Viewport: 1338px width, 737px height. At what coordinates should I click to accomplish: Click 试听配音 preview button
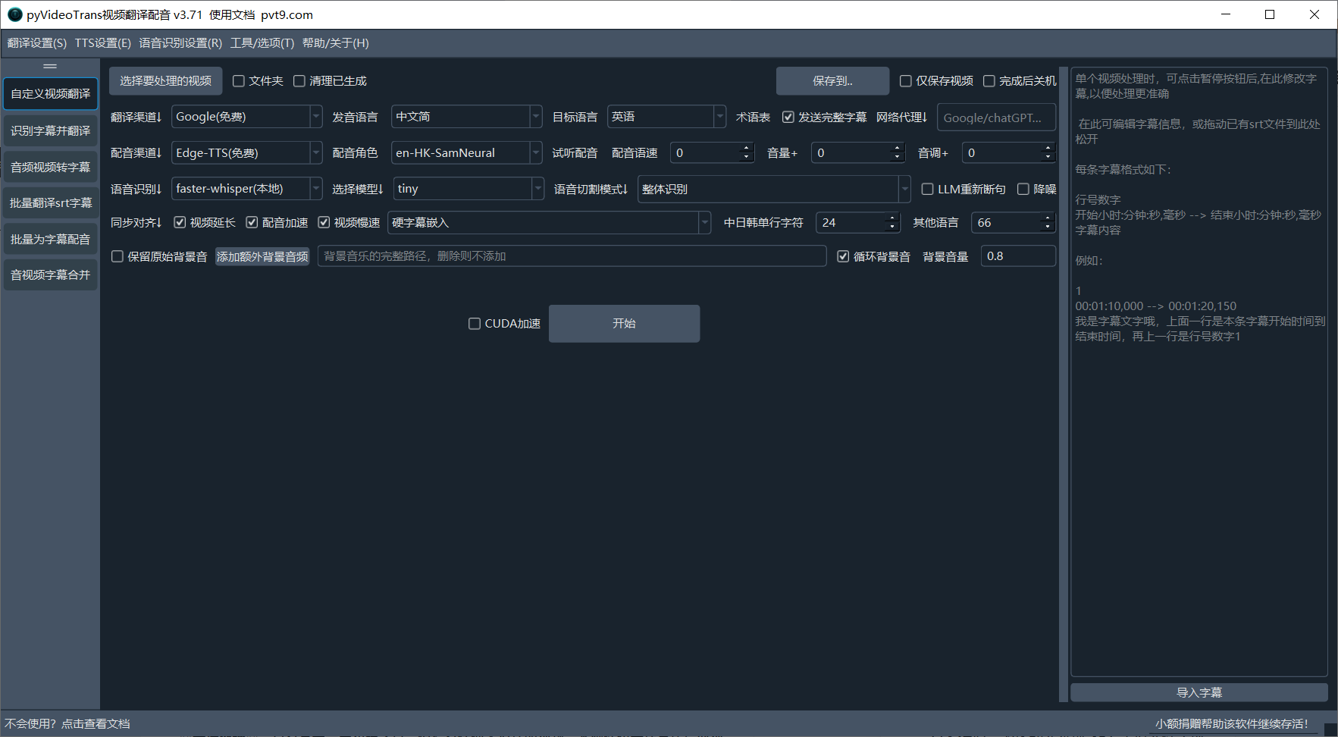[575, 153]
